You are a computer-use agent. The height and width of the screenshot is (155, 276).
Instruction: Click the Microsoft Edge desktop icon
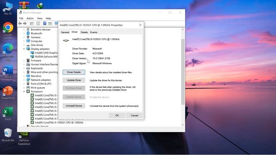pos(8,52)
